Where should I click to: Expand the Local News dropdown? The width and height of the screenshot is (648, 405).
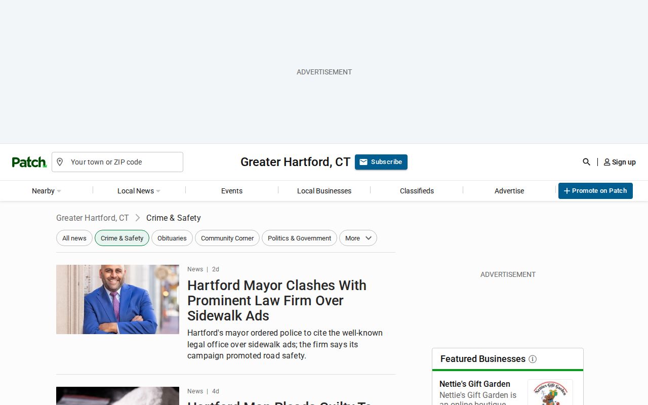click(139, 191)
